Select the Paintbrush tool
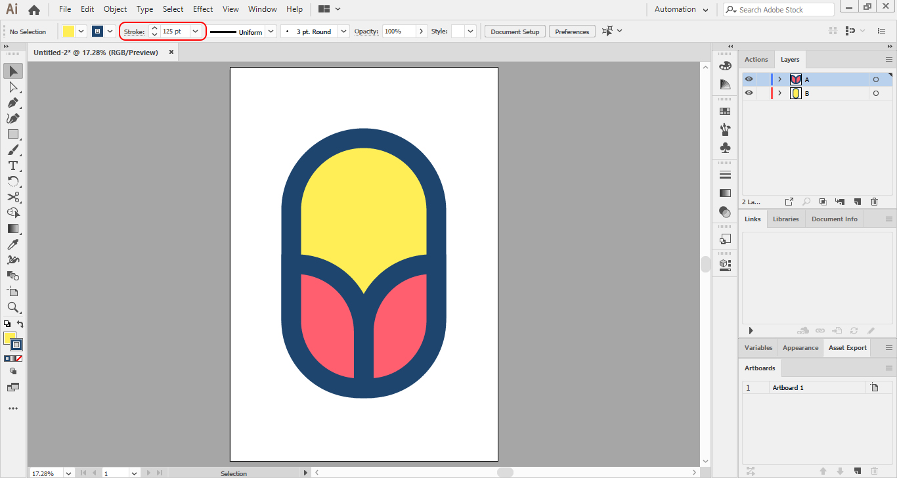This screenshot has height=478, width=897. coord(13,150)
